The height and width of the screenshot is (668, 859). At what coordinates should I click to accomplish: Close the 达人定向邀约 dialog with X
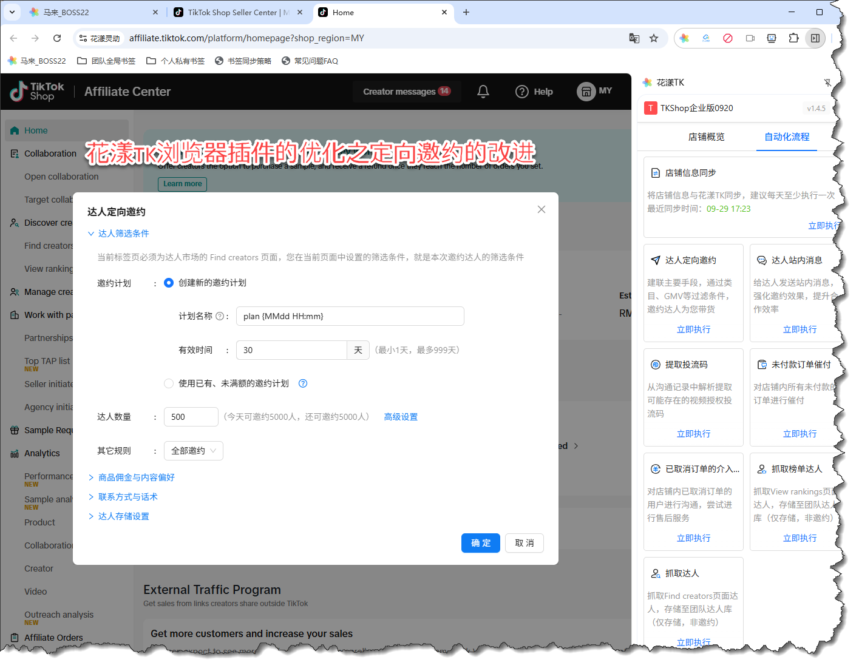pyautogui.click(x=542, y=209)
